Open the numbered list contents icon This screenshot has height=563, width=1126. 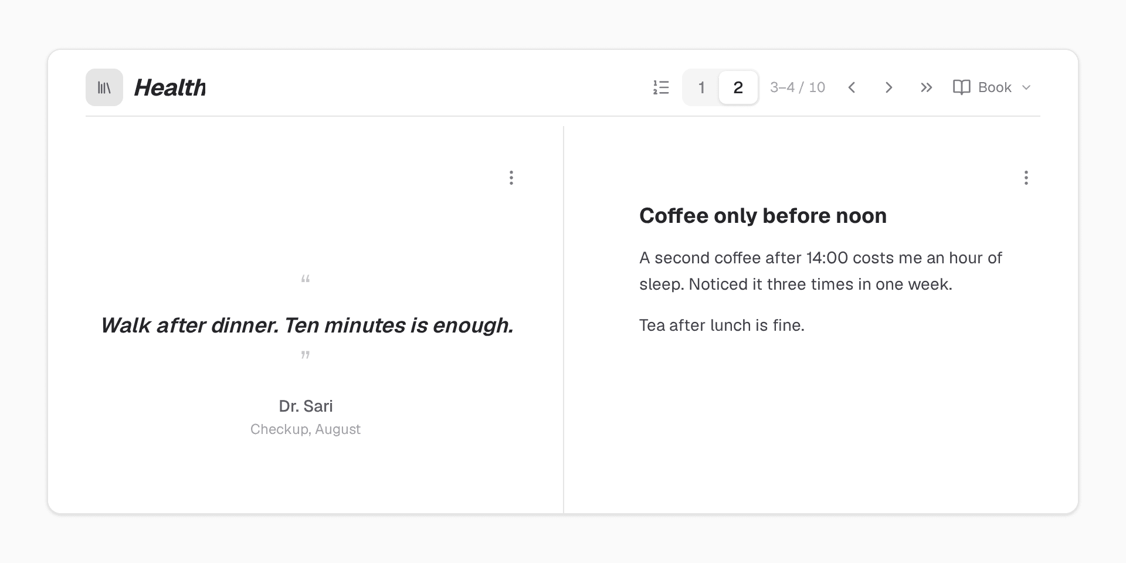coord(661,87)
